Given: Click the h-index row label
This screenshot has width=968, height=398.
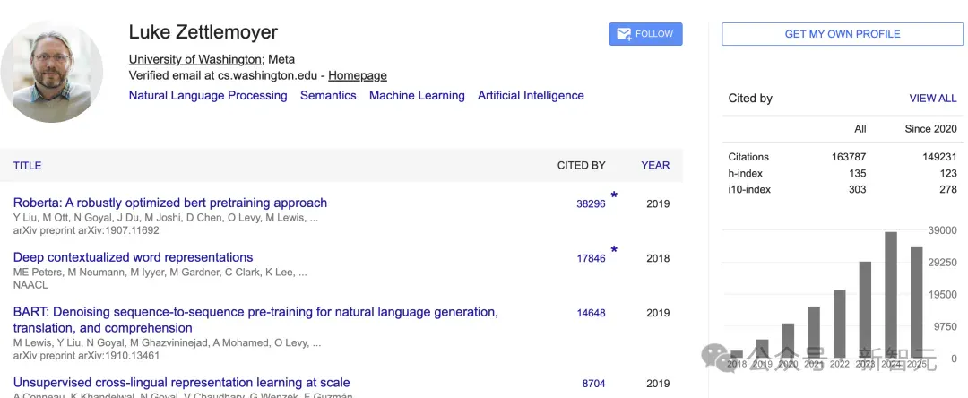Looking at the screenshot, I should coord(745,173).
